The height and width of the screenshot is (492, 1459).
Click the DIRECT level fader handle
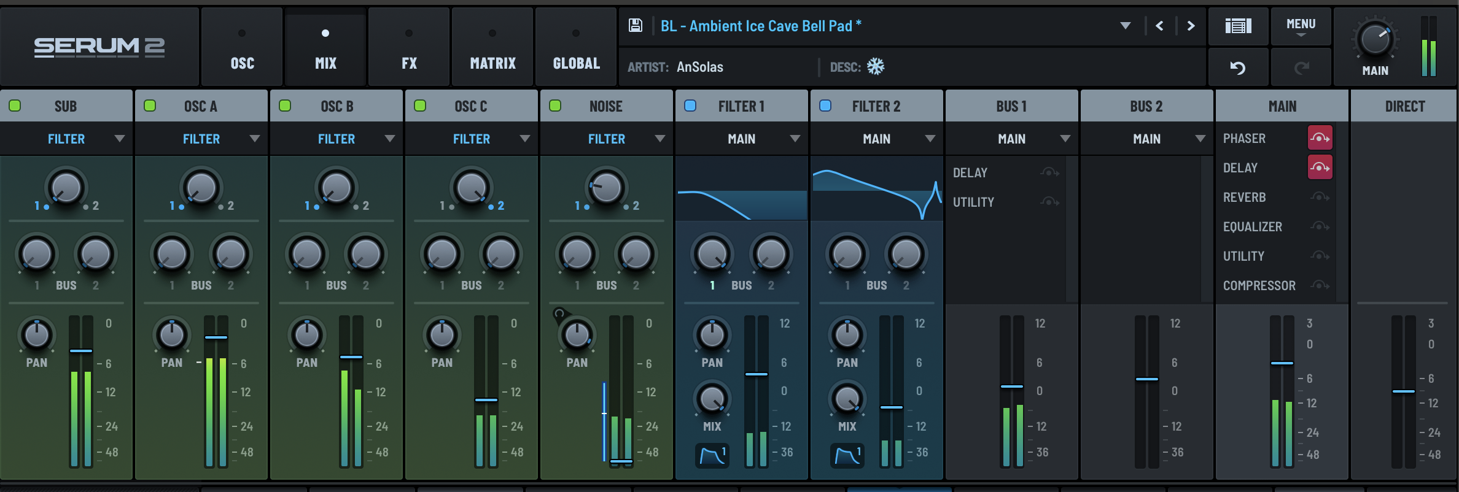click(1404, 391)
